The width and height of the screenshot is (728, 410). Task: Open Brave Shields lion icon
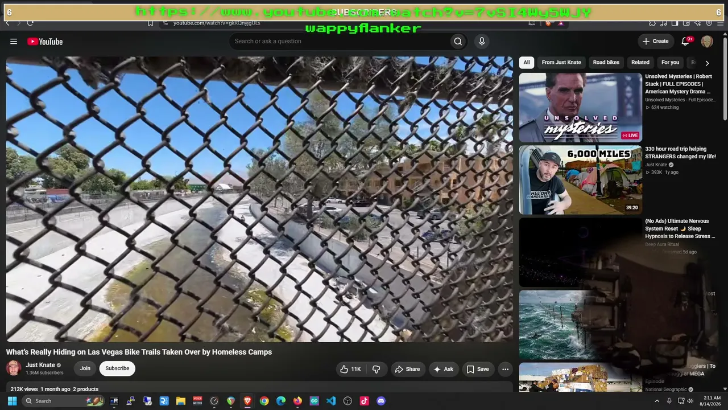pyautogui.click(x=548, y=23)
